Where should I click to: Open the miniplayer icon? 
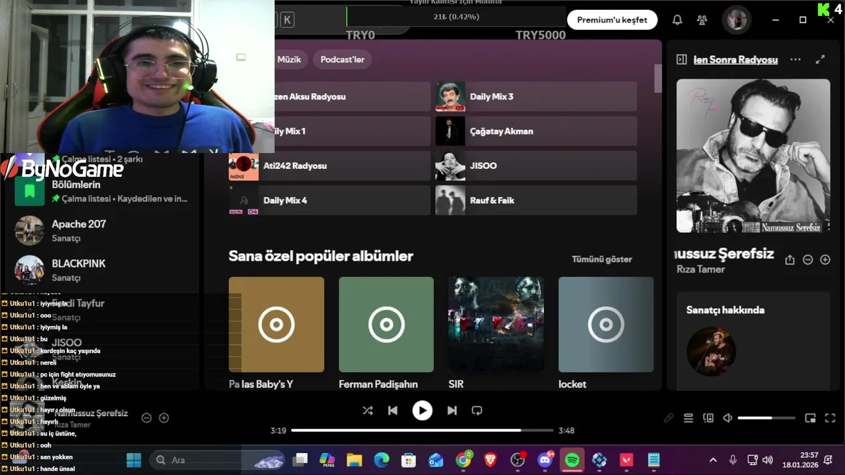click(x=811, y=418)
